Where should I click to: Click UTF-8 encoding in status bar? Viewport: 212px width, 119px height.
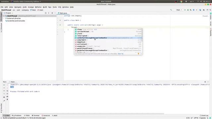click(196, 118)
